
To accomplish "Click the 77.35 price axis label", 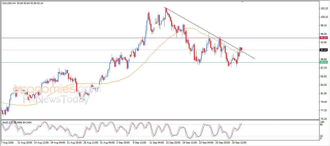I will tap(324, 110).
